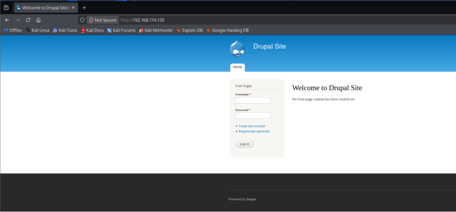This screenshot has height=212, width=456.
Task: Click the address bar URL
Action: (x=143, y=20)
